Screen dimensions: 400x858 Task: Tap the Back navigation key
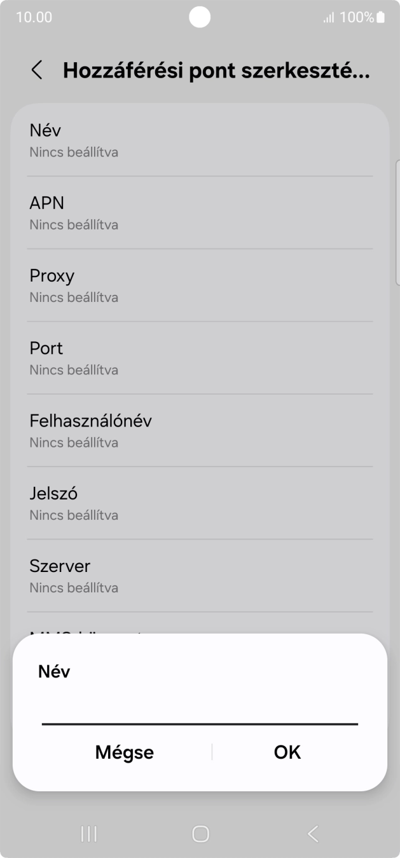tap(311, 833)
